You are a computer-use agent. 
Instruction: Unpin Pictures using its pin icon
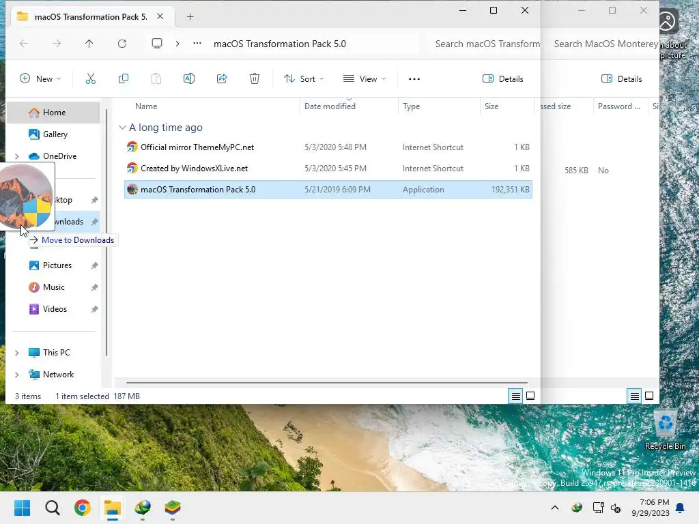[x=94, y=265]
